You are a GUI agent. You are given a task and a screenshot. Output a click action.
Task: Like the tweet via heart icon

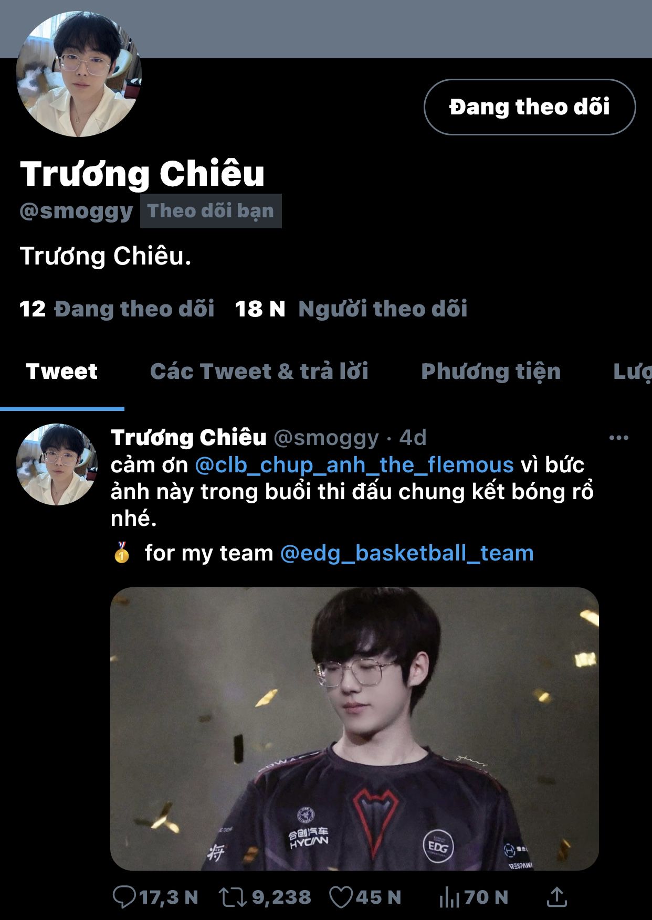pos(341,897)
